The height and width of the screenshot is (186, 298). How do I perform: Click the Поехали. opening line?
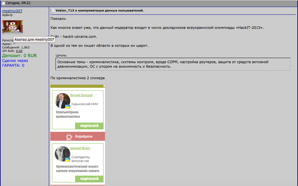[x=58, y=19]
